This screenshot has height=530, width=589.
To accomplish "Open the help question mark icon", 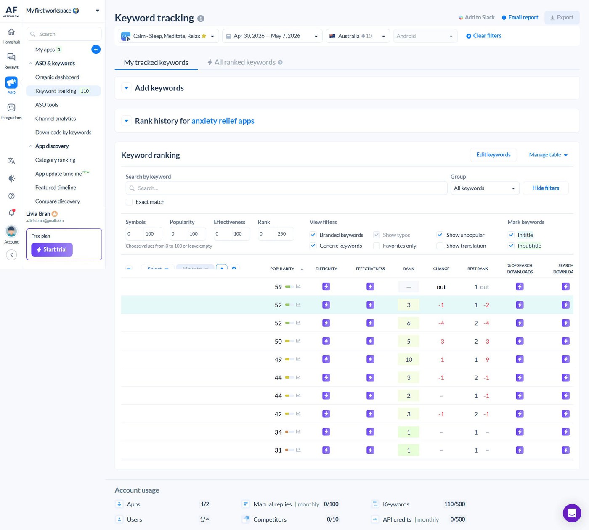I will pyautogui.click(x=11, y=196).
